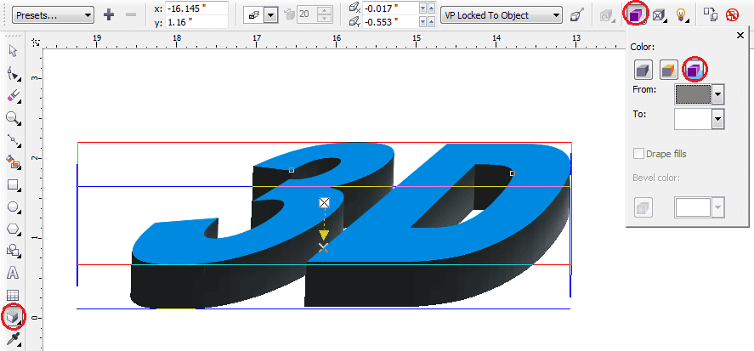Toggle use extrude fill for bevel
754x351 pixels.
tap(643, 208)
